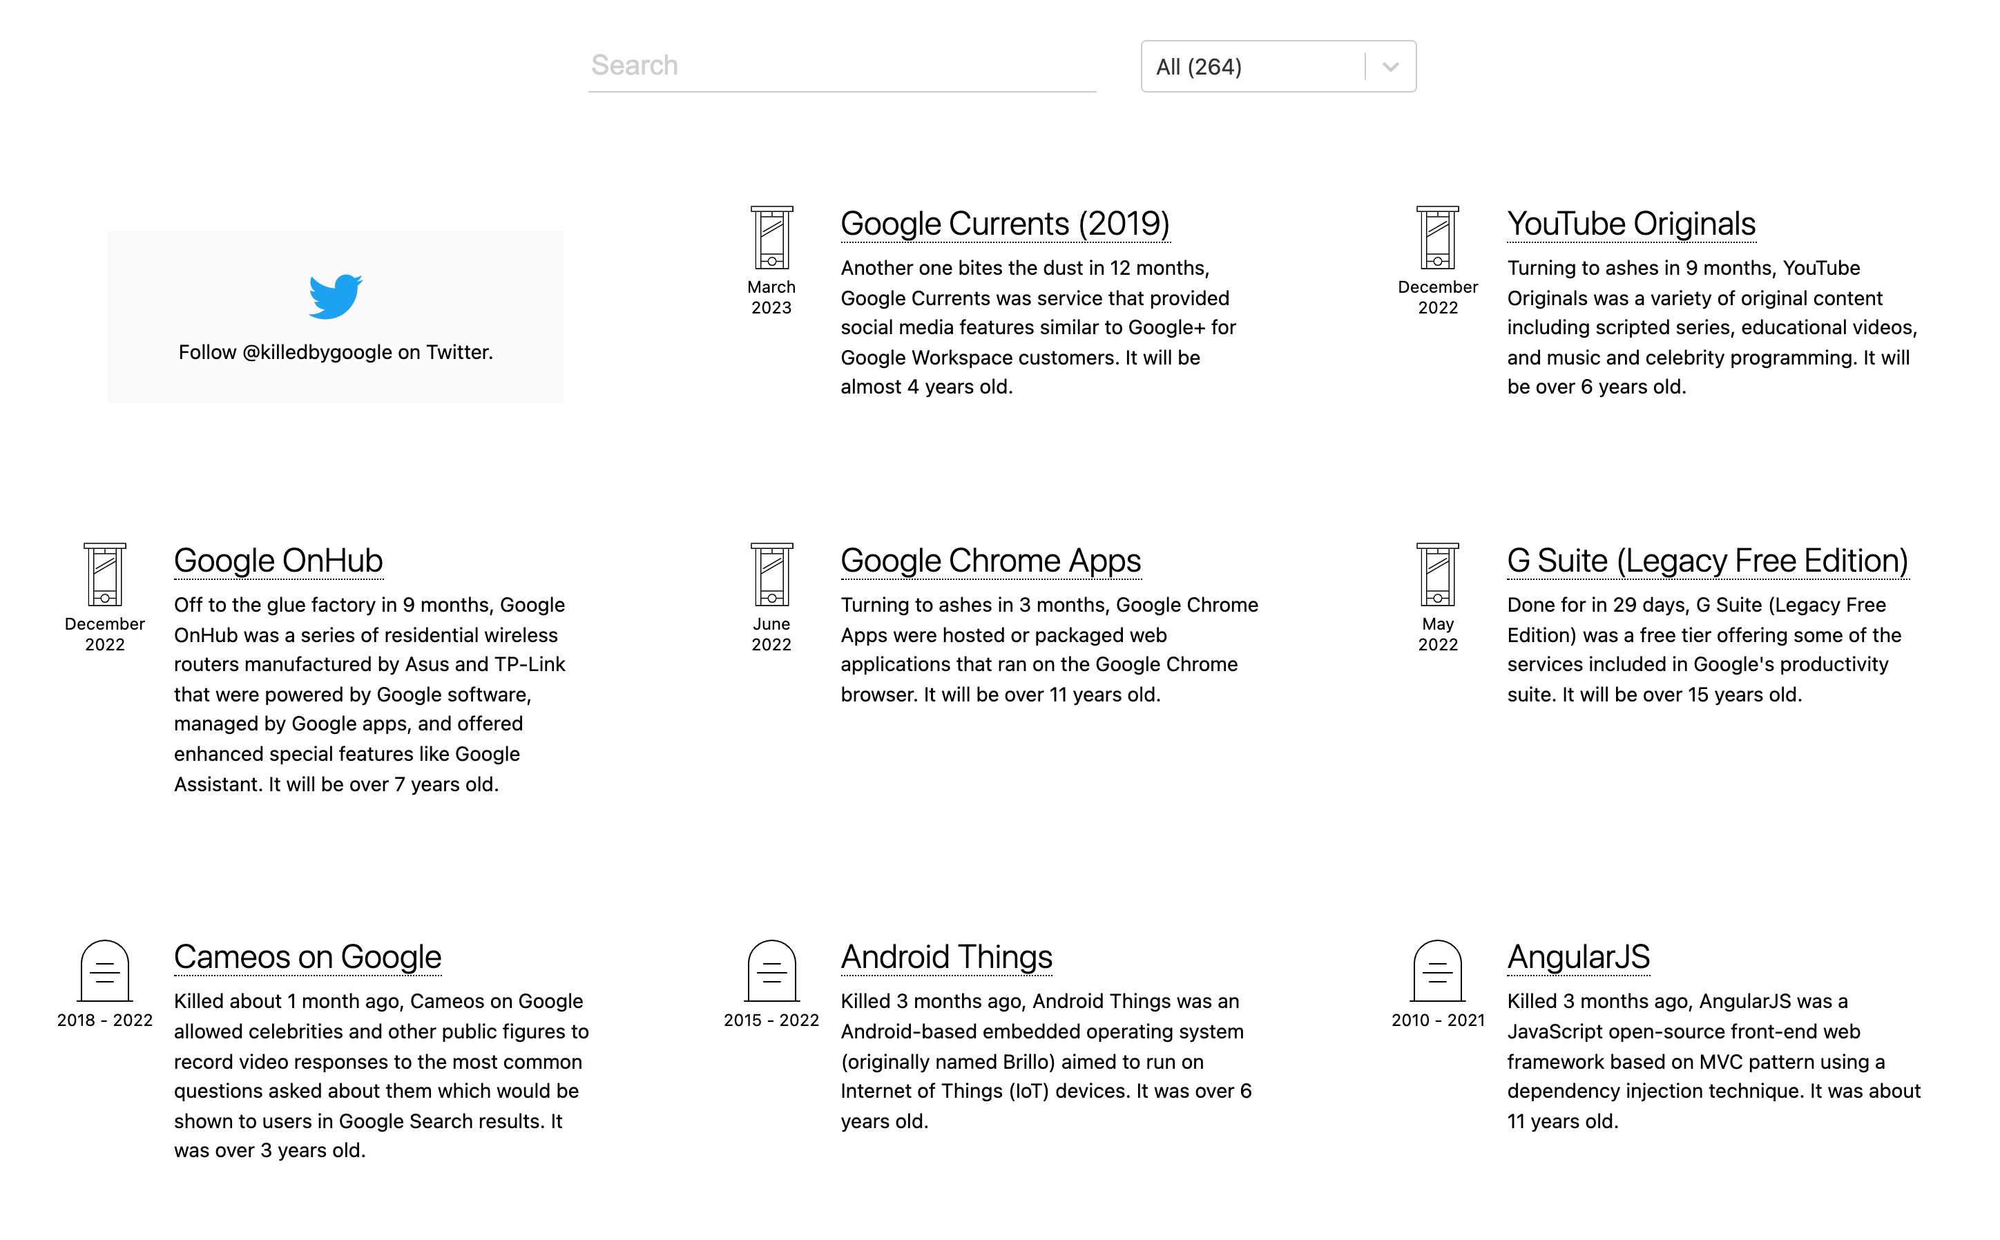Click the June 2022 date label
The image size is (2000, 1240).
771,634
